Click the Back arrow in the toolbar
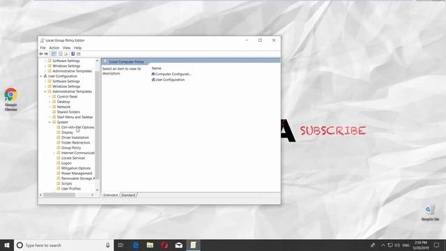Image resolution: width=446 pixels, height=251 pixels. (41, 54)
